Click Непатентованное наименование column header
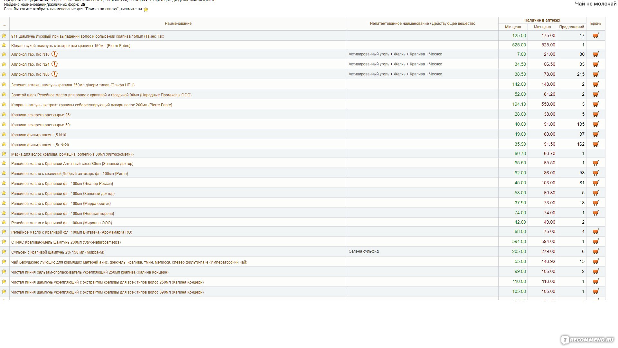This screenshot has width=618, height=348. [422, 24]
